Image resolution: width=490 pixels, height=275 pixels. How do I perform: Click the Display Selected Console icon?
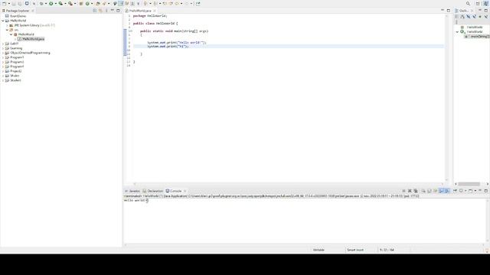461,191
